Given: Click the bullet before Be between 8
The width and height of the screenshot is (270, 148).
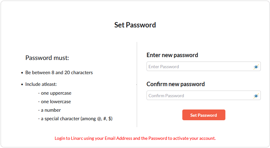Looking at the screenshot, I should click(x=22, y=73).
